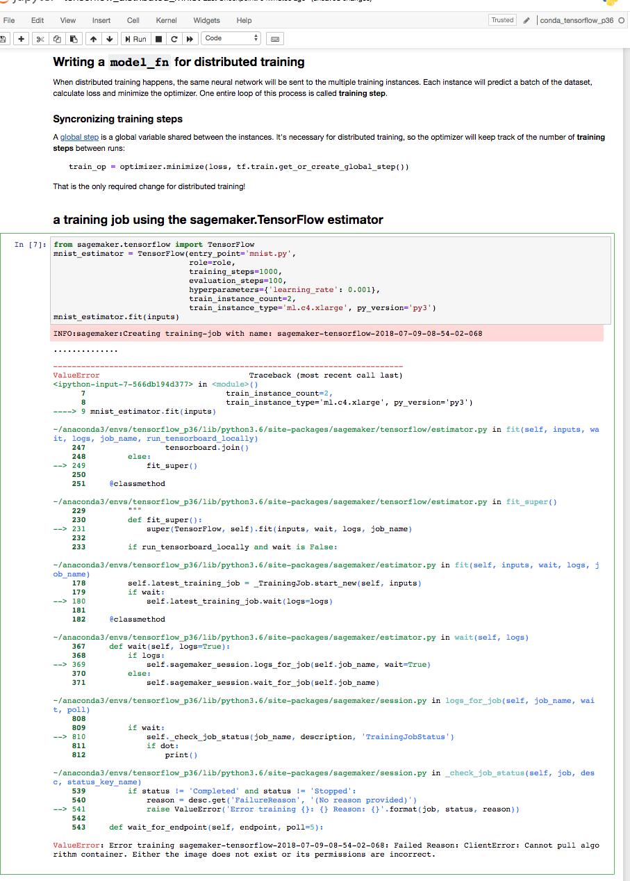Open the View menu

68,21
